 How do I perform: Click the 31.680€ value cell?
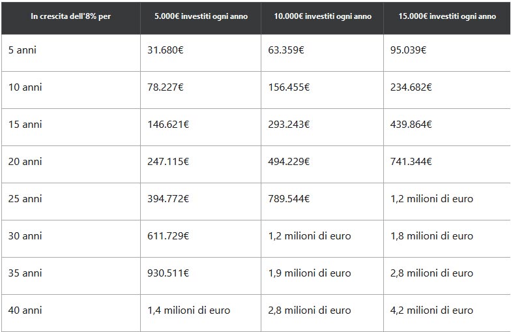click(x=166, y=50)
